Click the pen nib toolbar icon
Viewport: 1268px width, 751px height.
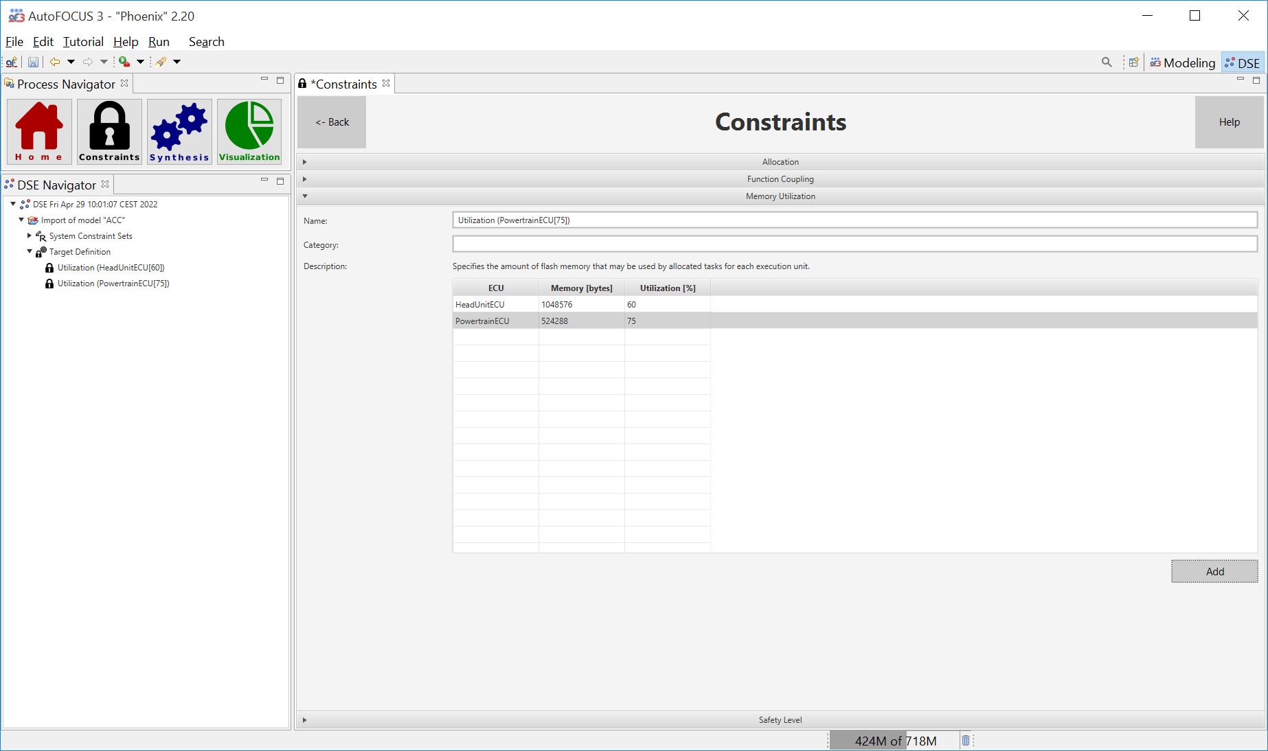(161, 62)
